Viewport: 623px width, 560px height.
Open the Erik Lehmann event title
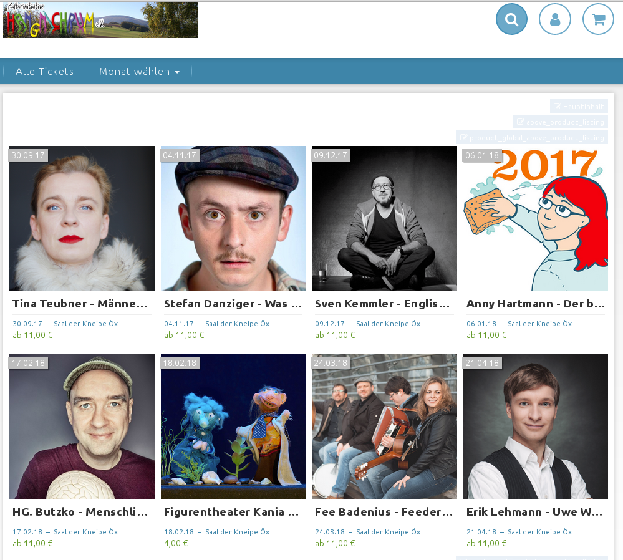534,512
